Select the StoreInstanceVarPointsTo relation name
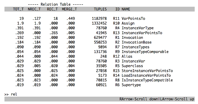The width and height of the screenshot is (198, 104). [x=147, y=71]
